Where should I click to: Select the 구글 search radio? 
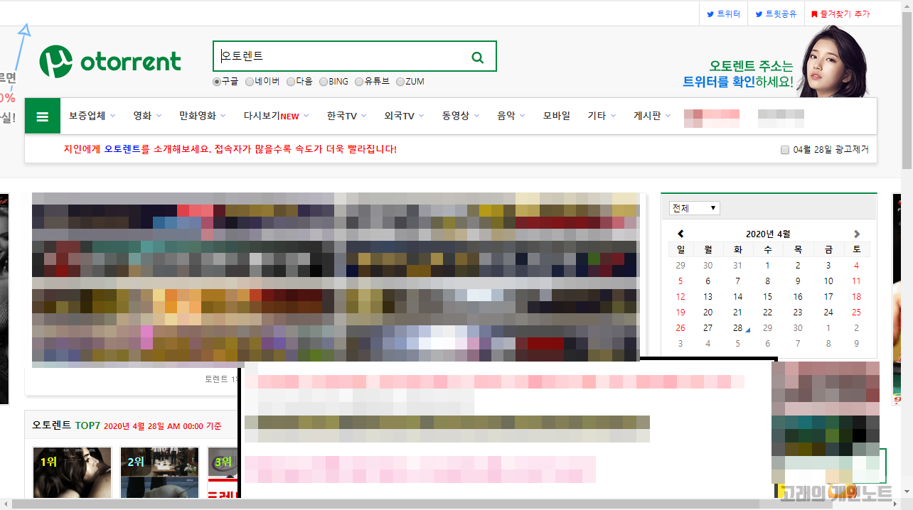pyautogui.click(x=217, y=82)
